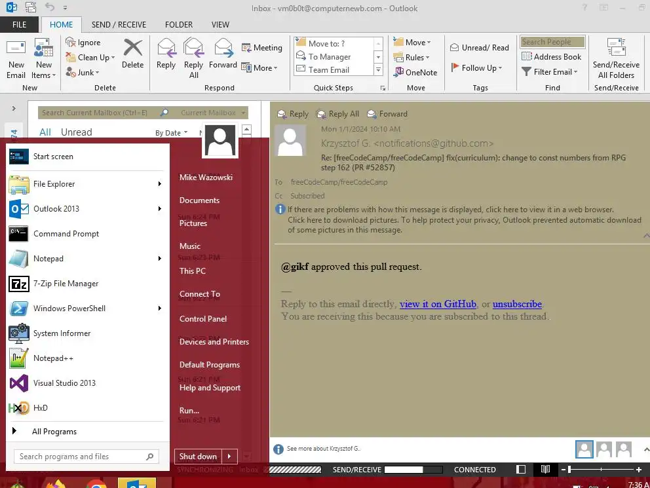Select 'To Manager' quick step

334,57
